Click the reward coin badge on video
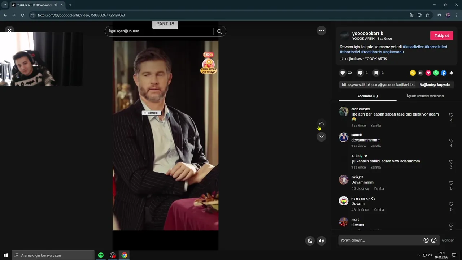 tap(208, 64)
